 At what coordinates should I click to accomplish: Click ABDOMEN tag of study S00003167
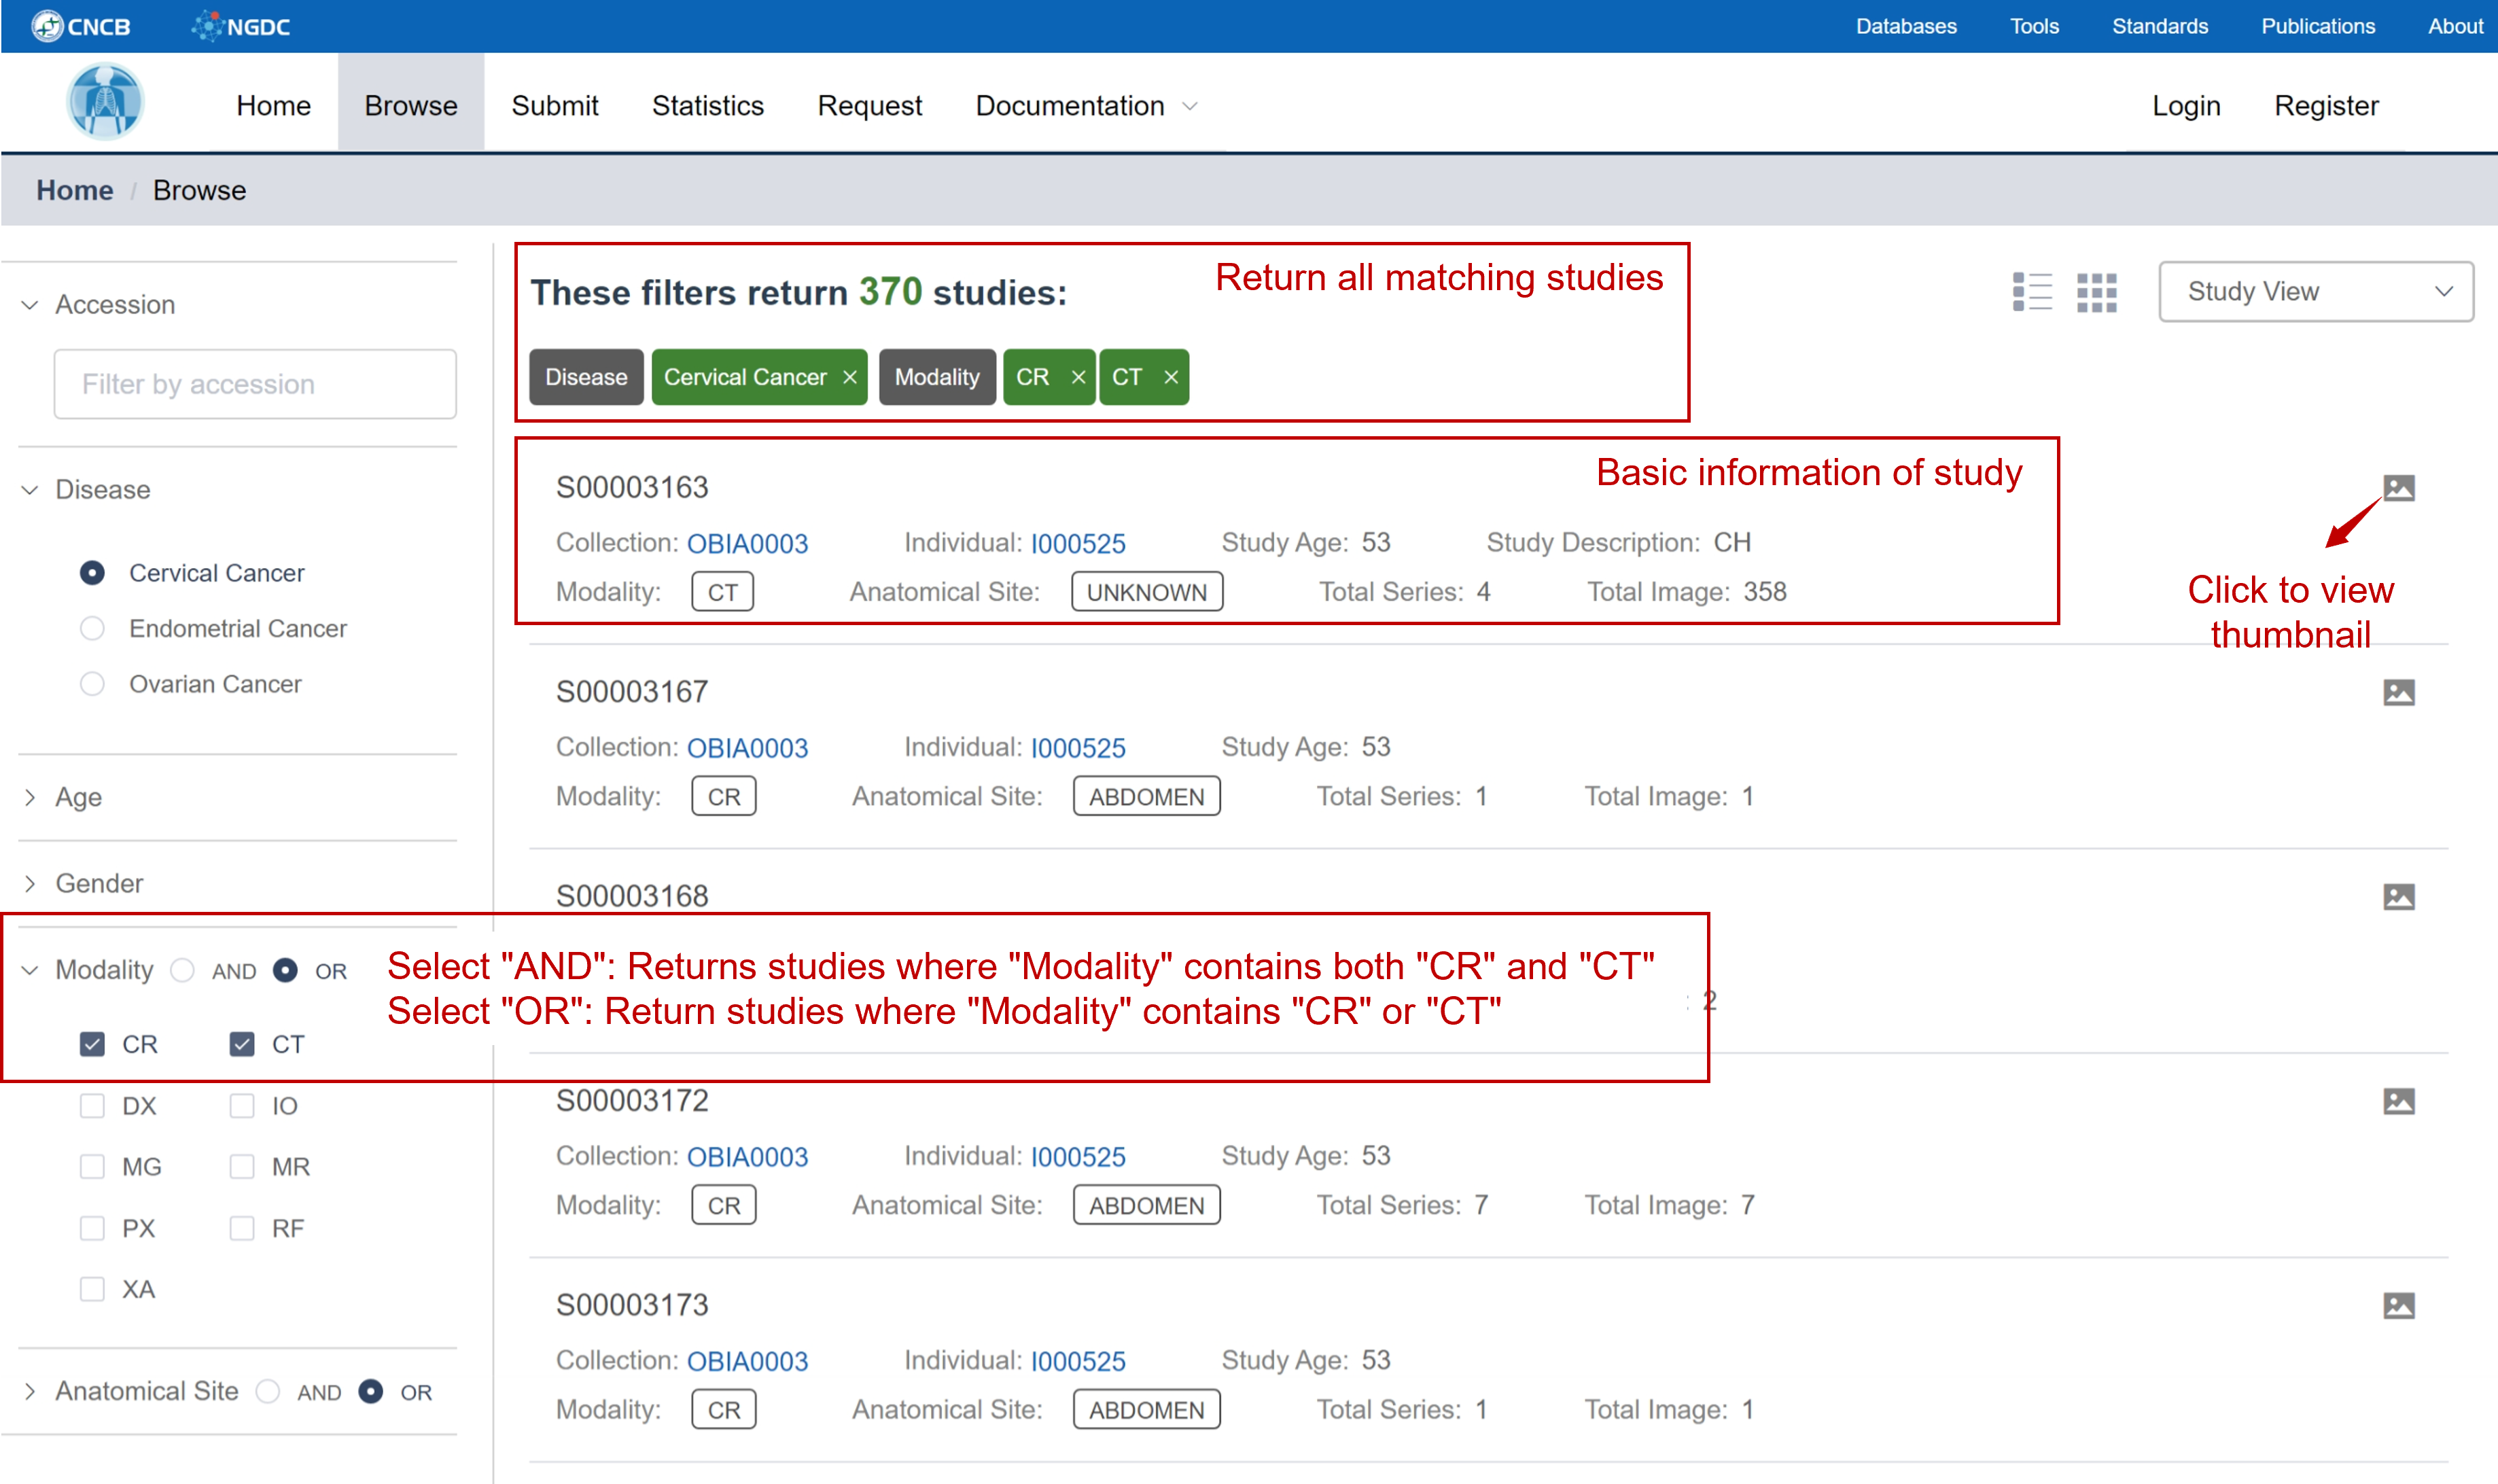pyautogui.click(x=1146, y=796)
